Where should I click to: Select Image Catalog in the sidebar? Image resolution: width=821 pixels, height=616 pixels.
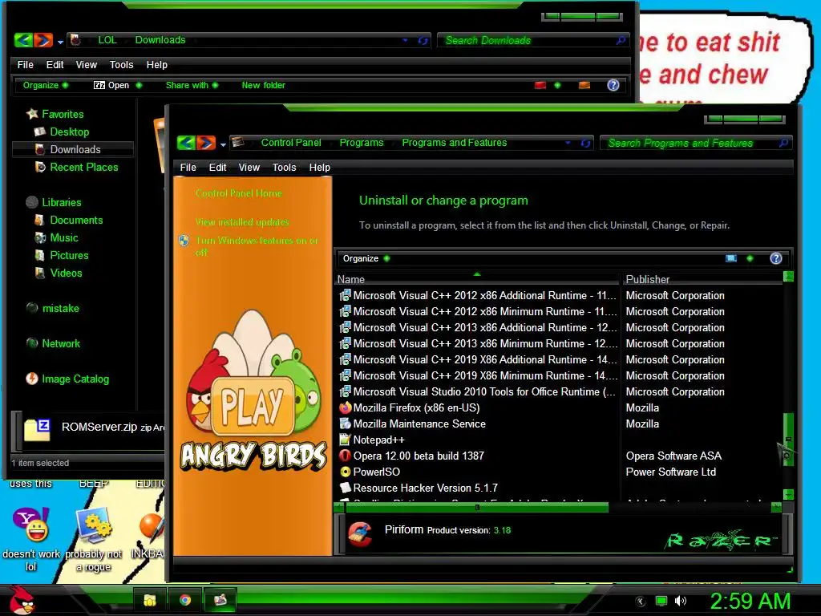click(x=75, y=379)
